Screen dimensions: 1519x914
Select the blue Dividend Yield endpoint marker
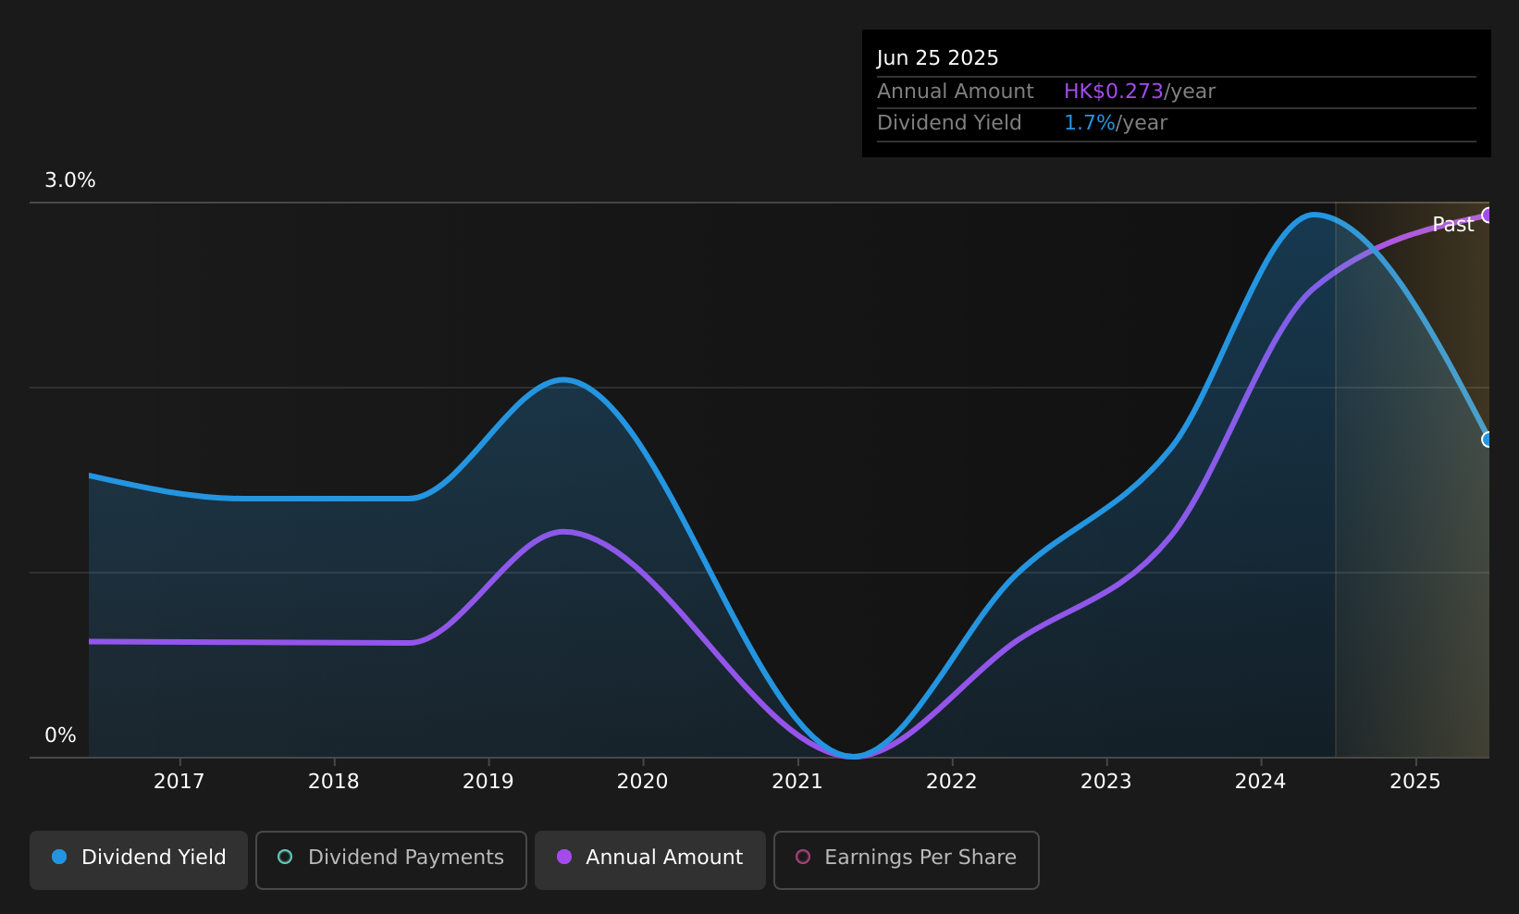[x=1488, y=439]
